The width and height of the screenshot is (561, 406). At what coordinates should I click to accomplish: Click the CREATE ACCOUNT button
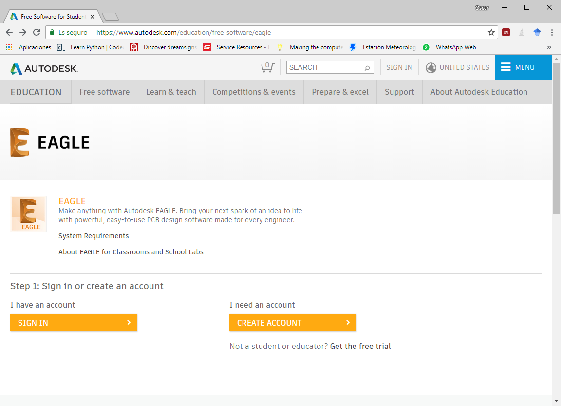[293, 323]
